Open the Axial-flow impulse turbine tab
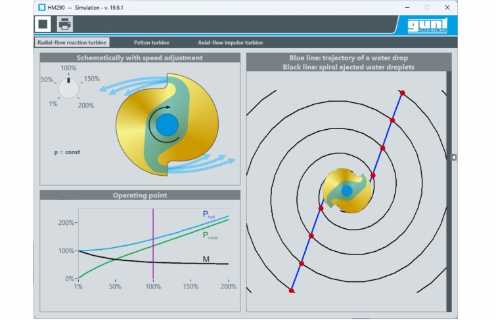This screenshot has height=320, width=496. click(230, 42)
